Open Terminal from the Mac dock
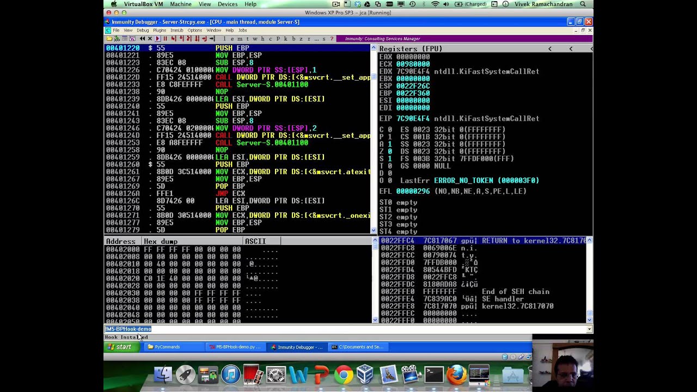 point(434,375)
